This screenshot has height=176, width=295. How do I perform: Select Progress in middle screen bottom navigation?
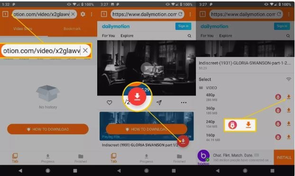point(147,158)
